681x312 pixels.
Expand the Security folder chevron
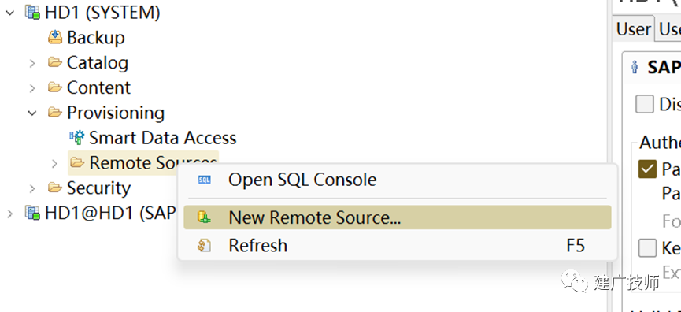tap(32, 188)
